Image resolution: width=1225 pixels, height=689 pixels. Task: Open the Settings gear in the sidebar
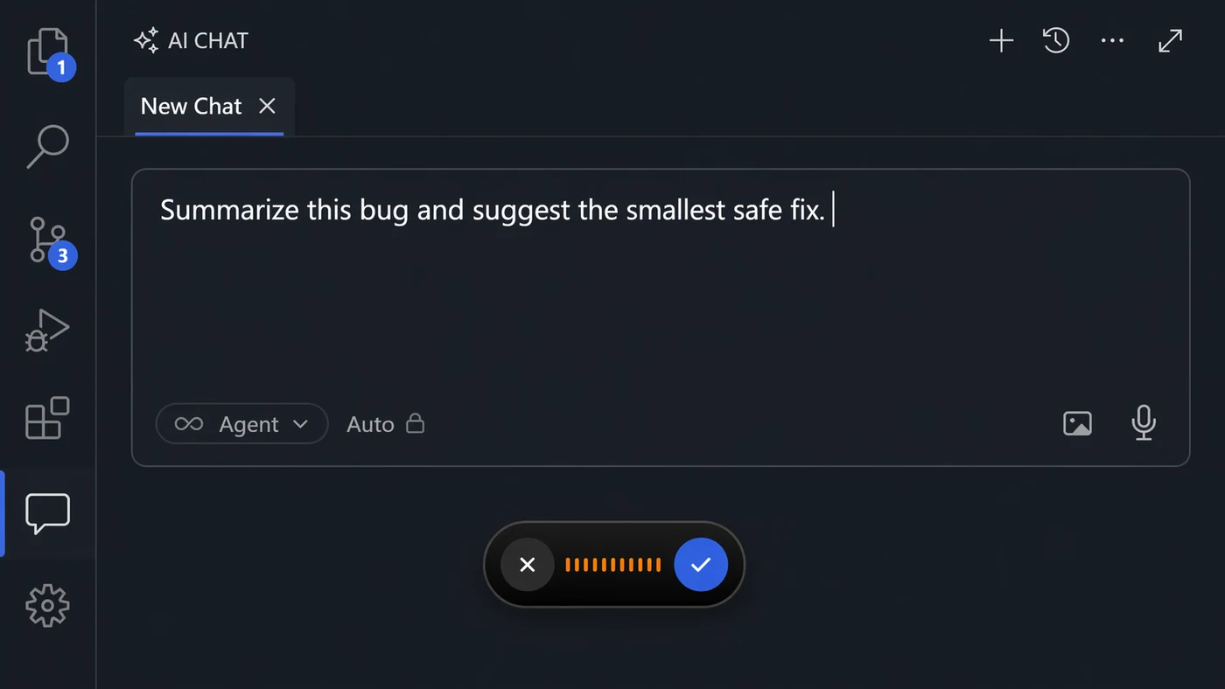coord(48,605)
